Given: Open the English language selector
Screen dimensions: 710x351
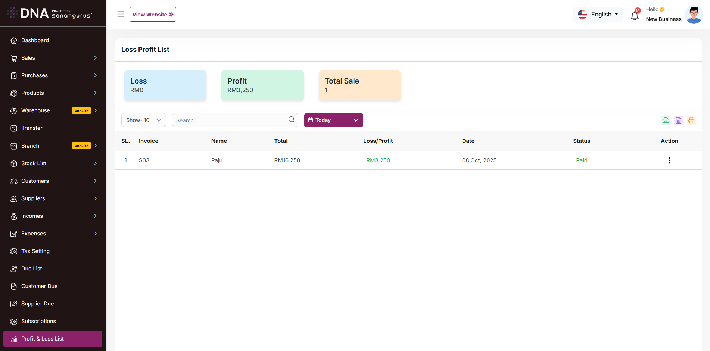Looking at the screenshot, I should 598,15.
